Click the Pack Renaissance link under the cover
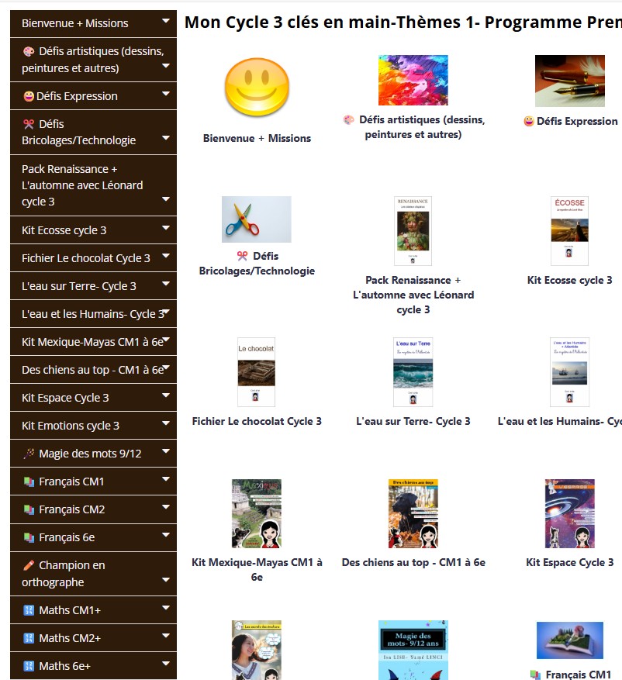 (x=413, y=295)
